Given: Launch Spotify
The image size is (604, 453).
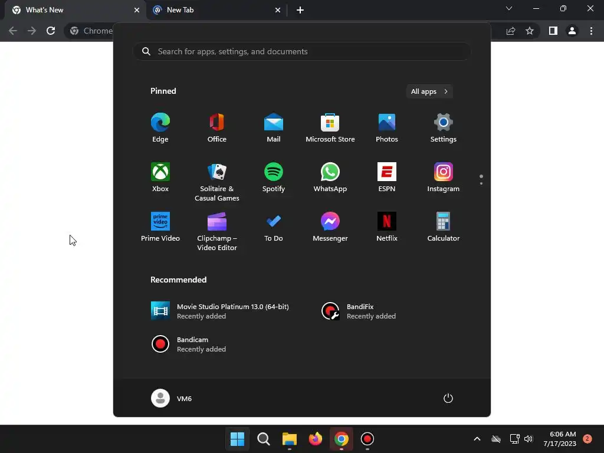Looking at the screenshot, I should point(274,178).
